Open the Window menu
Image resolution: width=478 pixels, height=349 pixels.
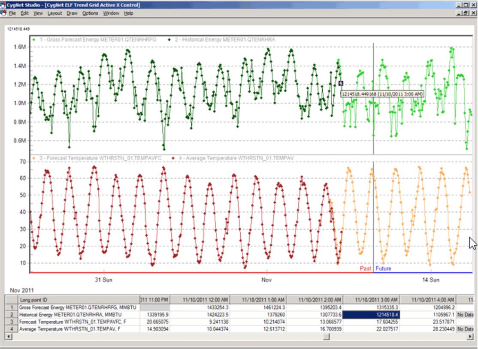click(x=111, y=13)
